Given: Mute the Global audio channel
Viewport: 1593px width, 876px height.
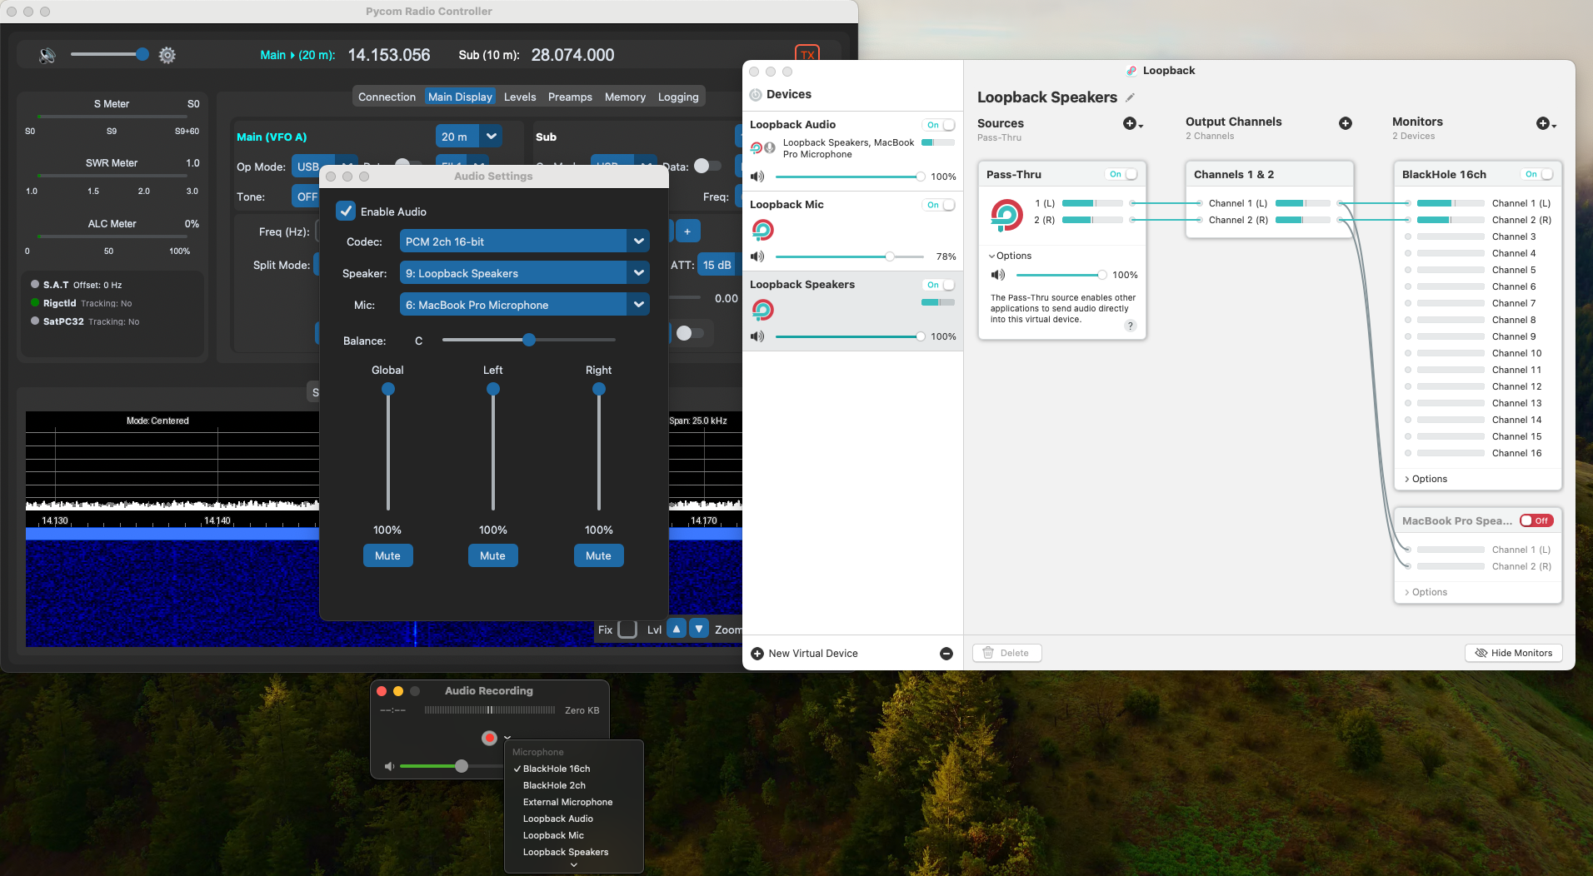Looking at the screenshot, I should (x=387, y=555).
